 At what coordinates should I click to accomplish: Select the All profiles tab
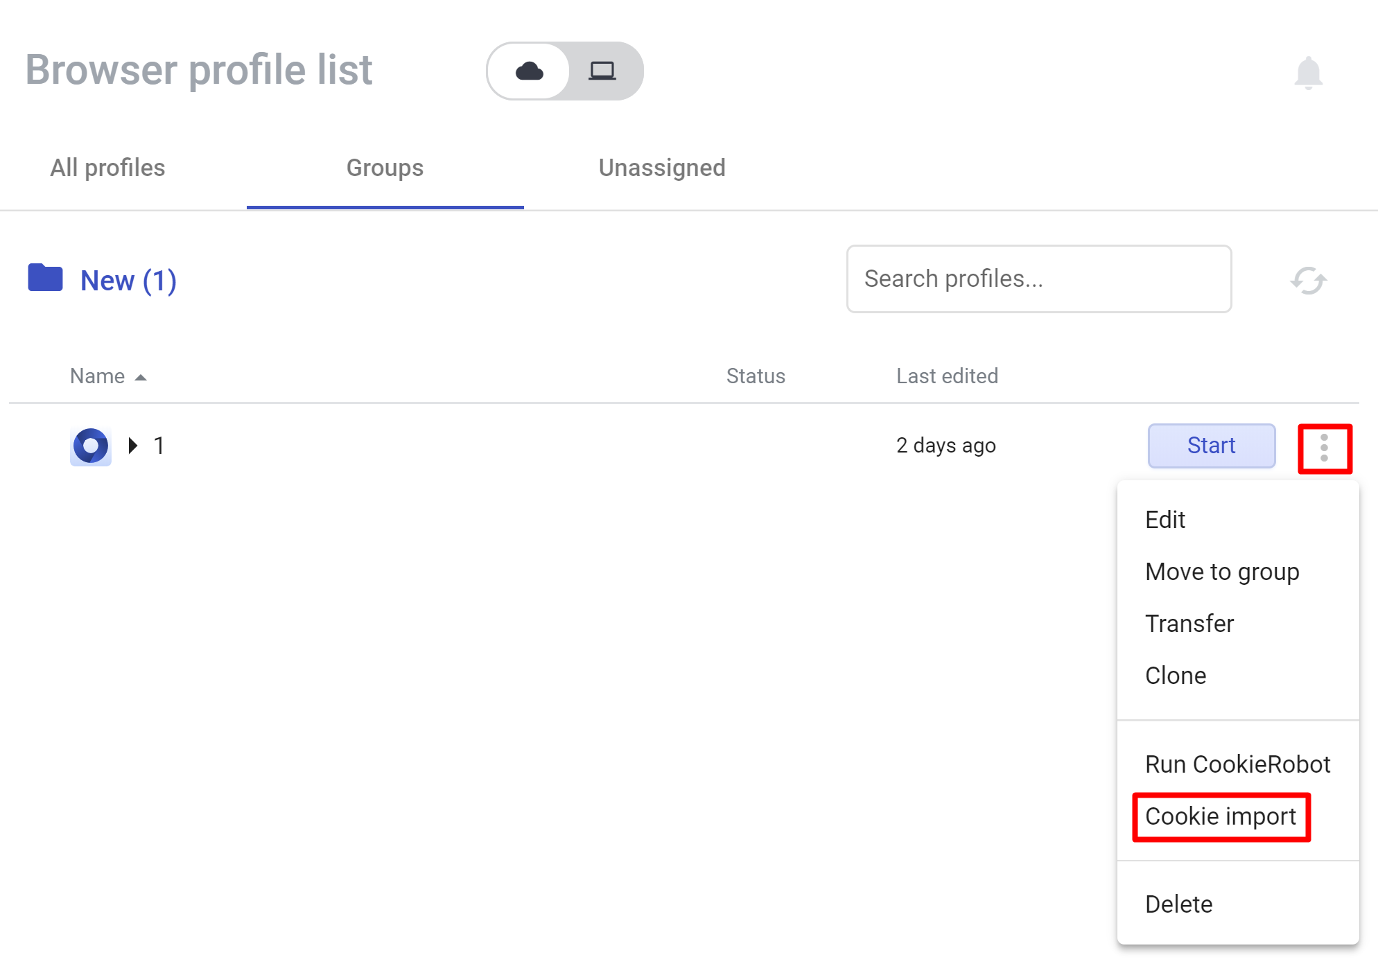[x=108, y=166]
